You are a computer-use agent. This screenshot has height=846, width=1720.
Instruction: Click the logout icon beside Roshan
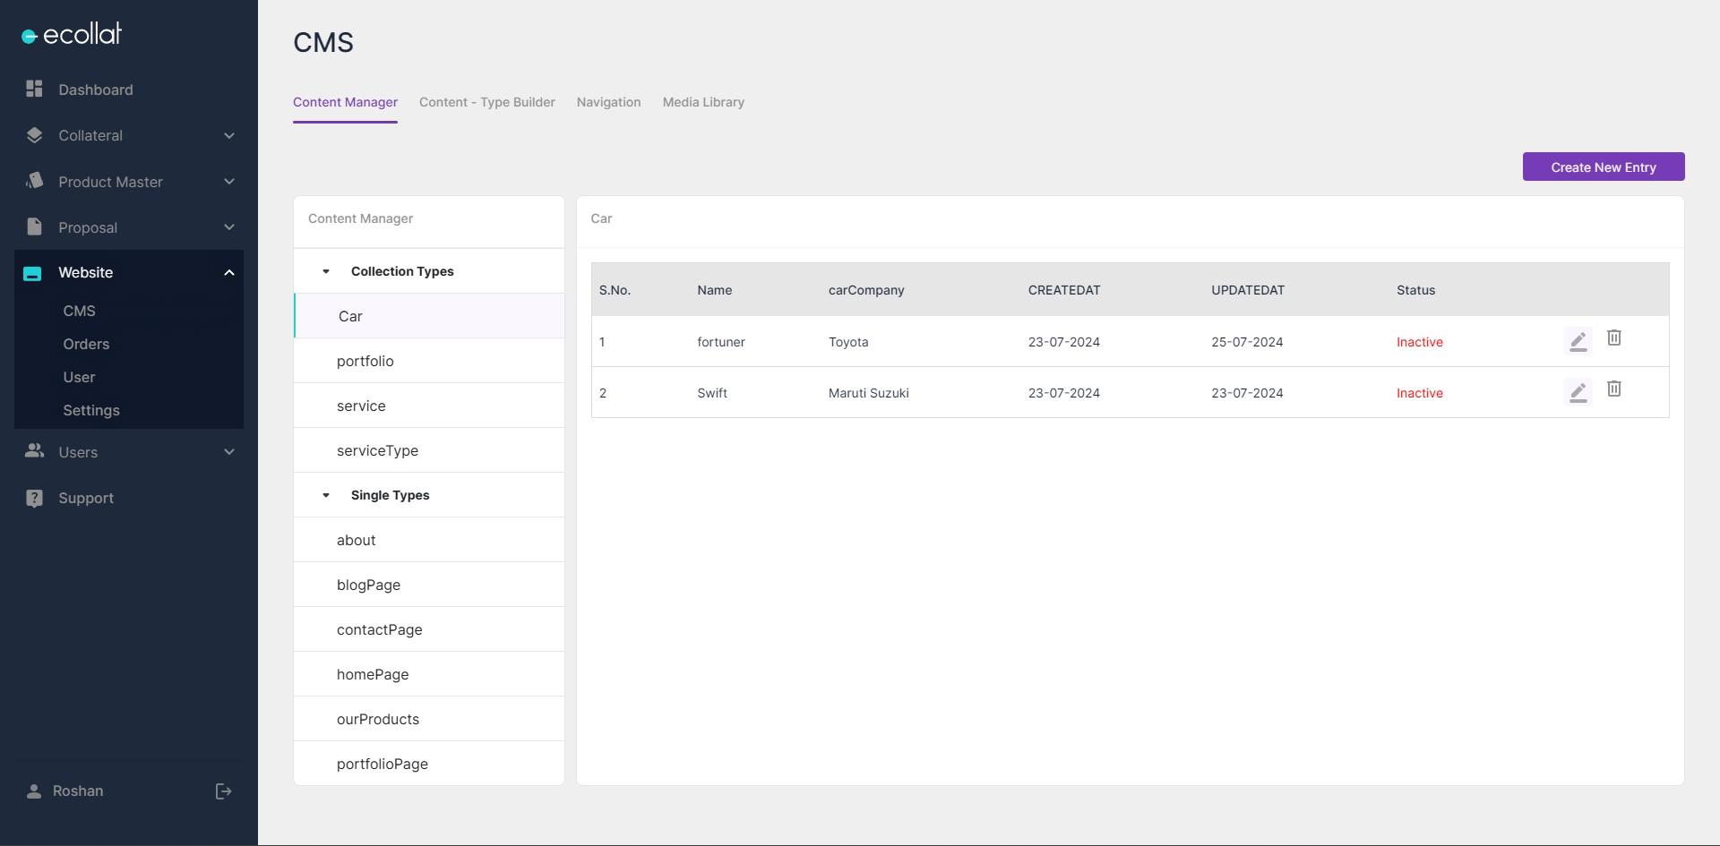[223, 791]
